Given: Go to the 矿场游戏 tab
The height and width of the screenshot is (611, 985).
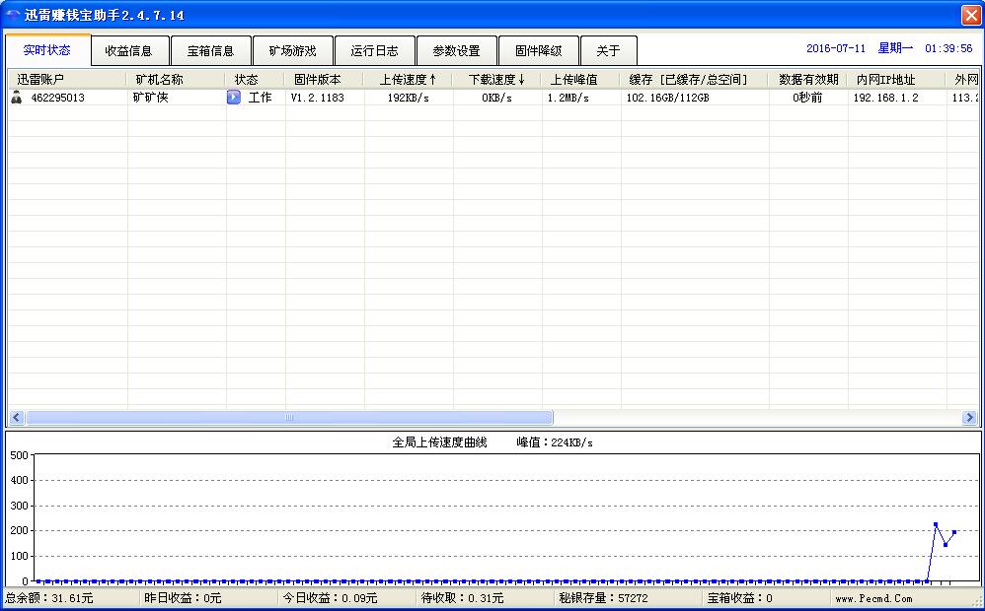Looking at the screenshot, I should click(293, 51).
